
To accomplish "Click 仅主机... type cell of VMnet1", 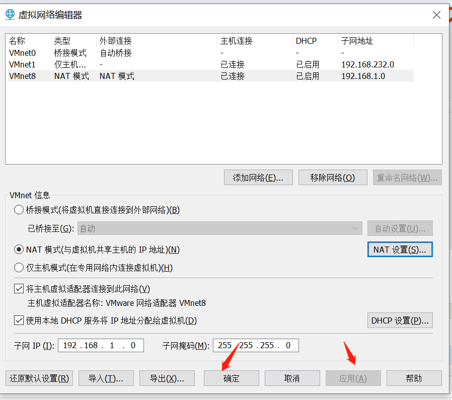I will tap(70, 64).
